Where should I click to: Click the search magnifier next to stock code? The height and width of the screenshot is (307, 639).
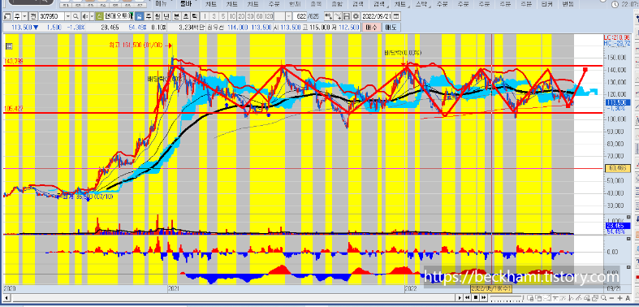(x=76, y=17)
